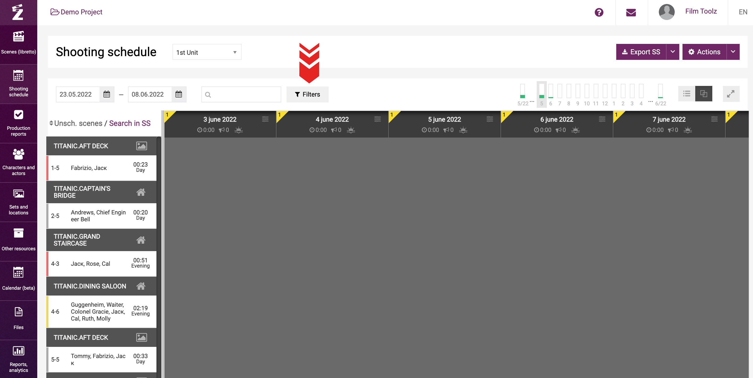Screen dimensions: 753x378
Task: Expand schedule to fullscreen
Action: click(731, 94)
